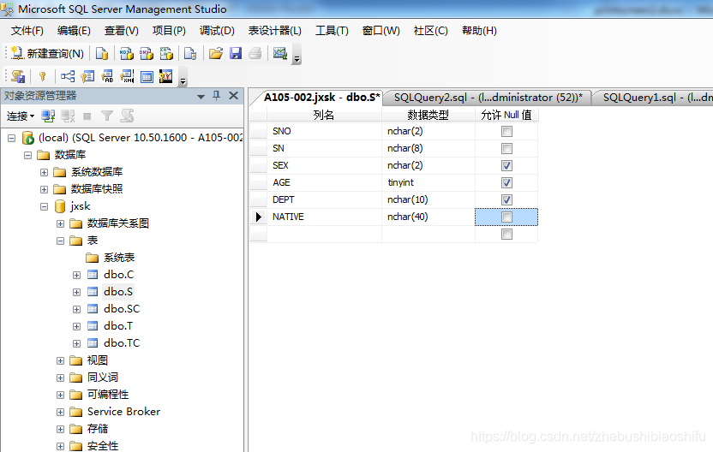Expand the 系统数据库 folder
The height and width of the screenshot is (452, 713).
[44, 173]
